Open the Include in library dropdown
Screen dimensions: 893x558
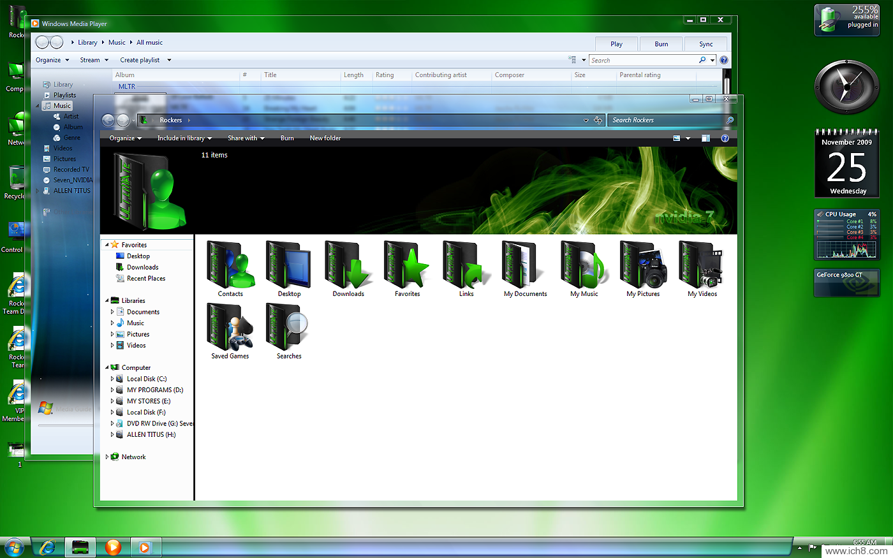point(184,138)
